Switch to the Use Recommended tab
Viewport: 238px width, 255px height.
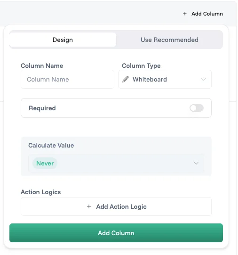(169, 40)
